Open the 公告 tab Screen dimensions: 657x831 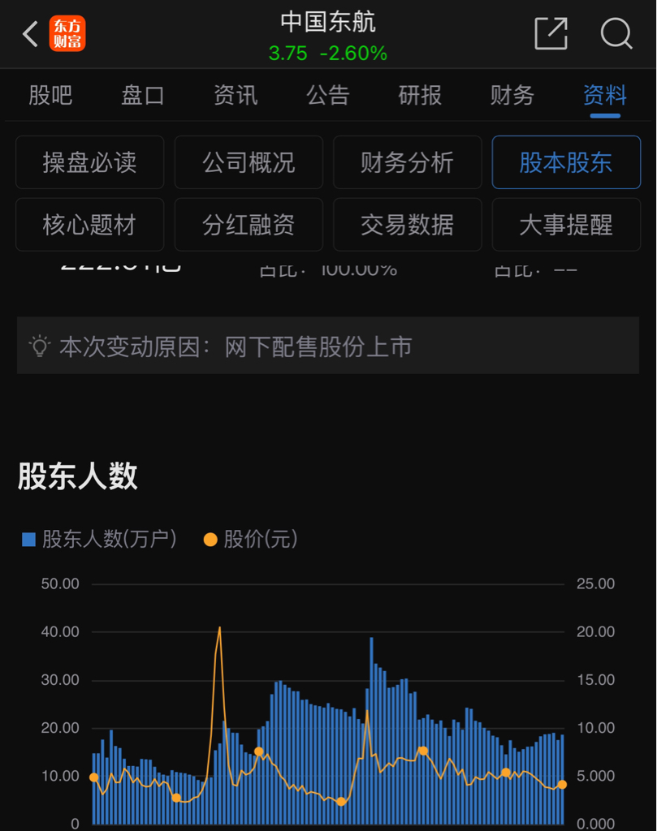pos(328,96)
